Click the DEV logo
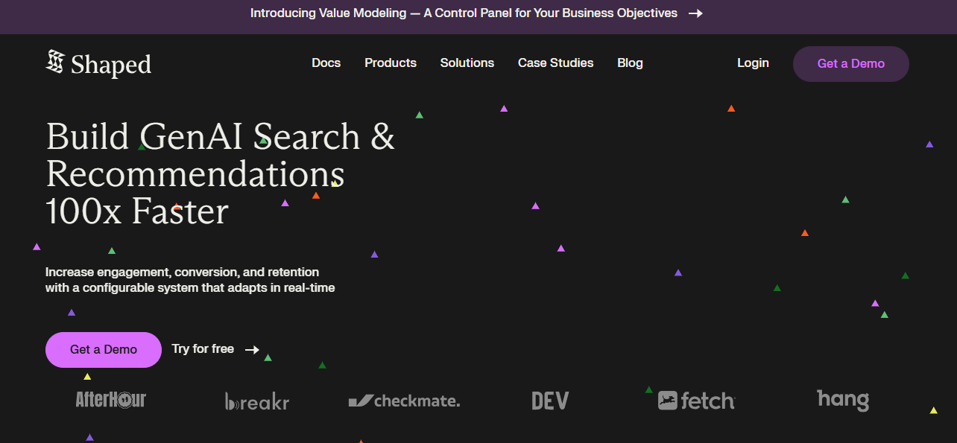Viewport: 957px width, 443px height. point(550,401)
